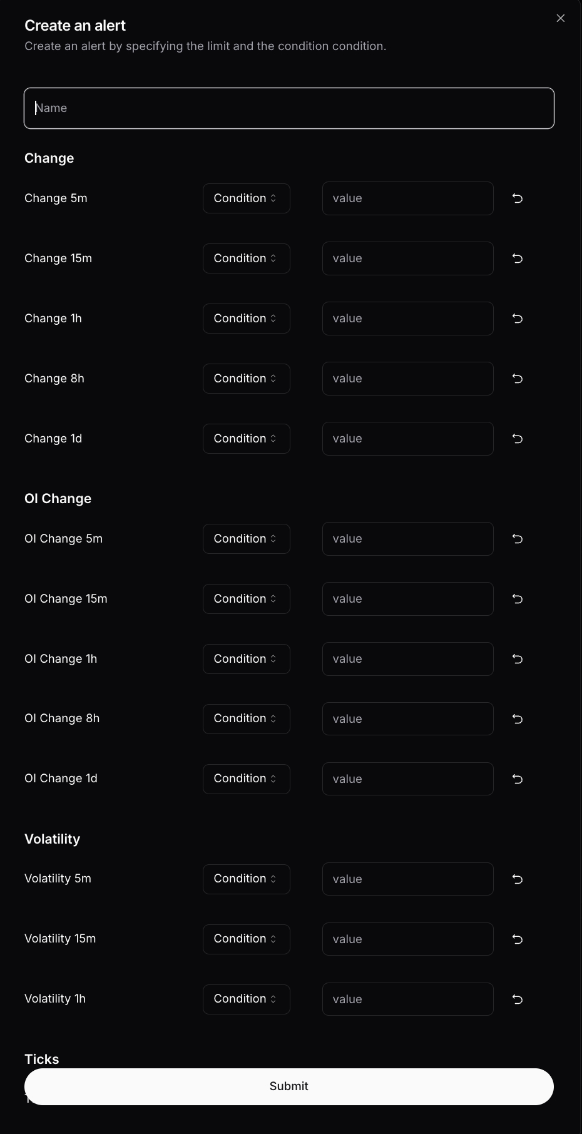Expand Condition dropdown for OI Change 8h
582x1134 pixels.
[x=246, y=719]
